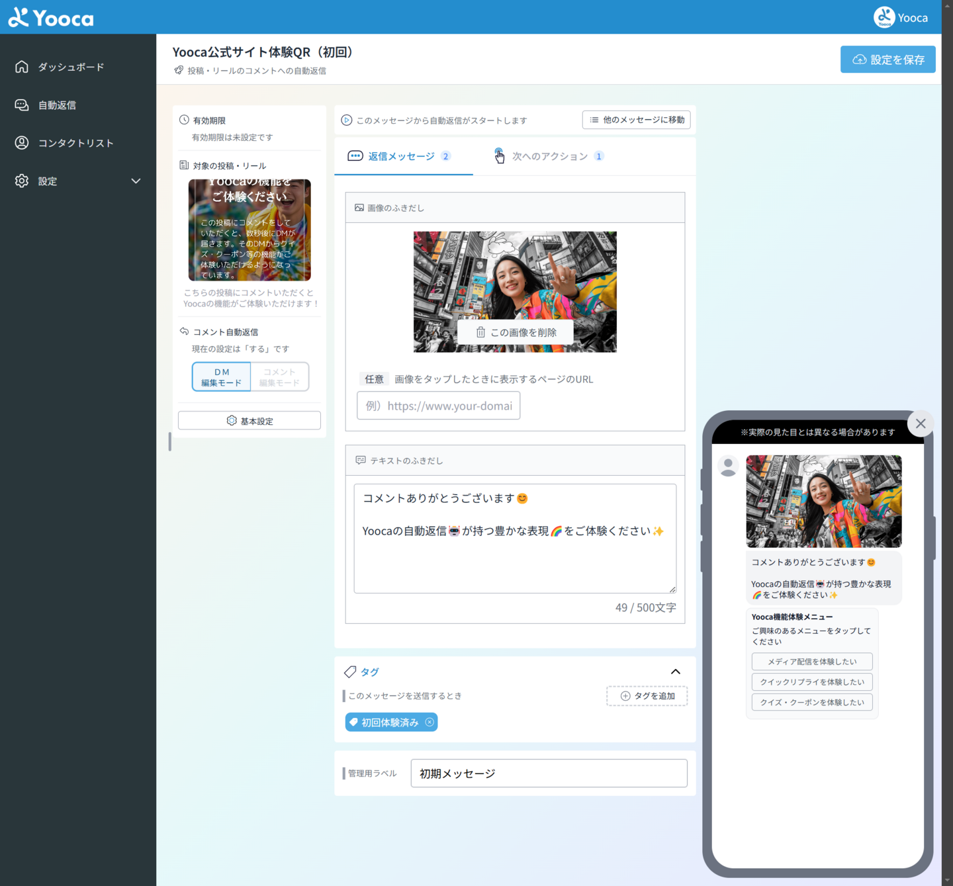Click the image URL input field
953x886 pixels.
click(438, 406)
